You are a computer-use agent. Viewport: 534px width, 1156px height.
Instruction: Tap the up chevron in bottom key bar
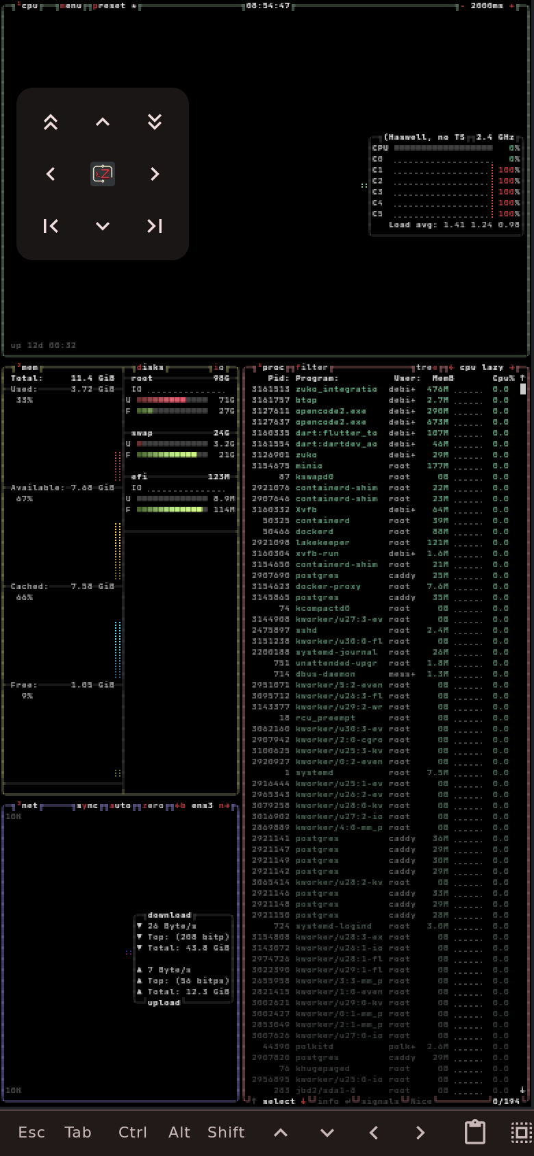(x=281, y=1133)
